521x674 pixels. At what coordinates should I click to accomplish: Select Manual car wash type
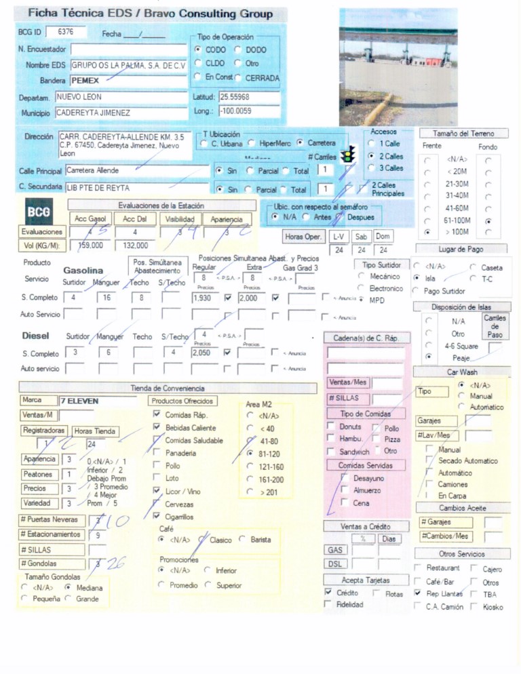pyautogui.click(x=461, y=395)
